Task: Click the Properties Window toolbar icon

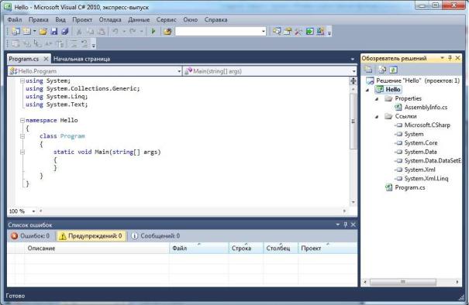Action: (288, 31)
